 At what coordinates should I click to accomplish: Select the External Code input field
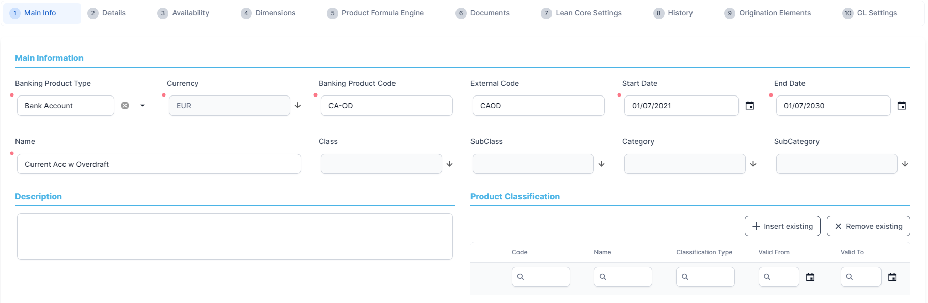click(538, 106)
